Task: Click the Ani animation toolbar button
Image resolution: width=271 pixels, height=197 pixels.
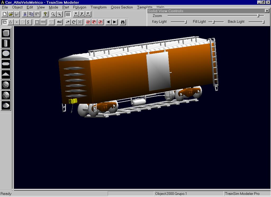Action: [60, 22]
